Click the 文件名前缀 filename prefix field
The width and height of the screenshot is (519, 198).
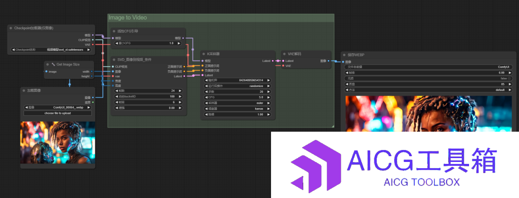point(428,67)
